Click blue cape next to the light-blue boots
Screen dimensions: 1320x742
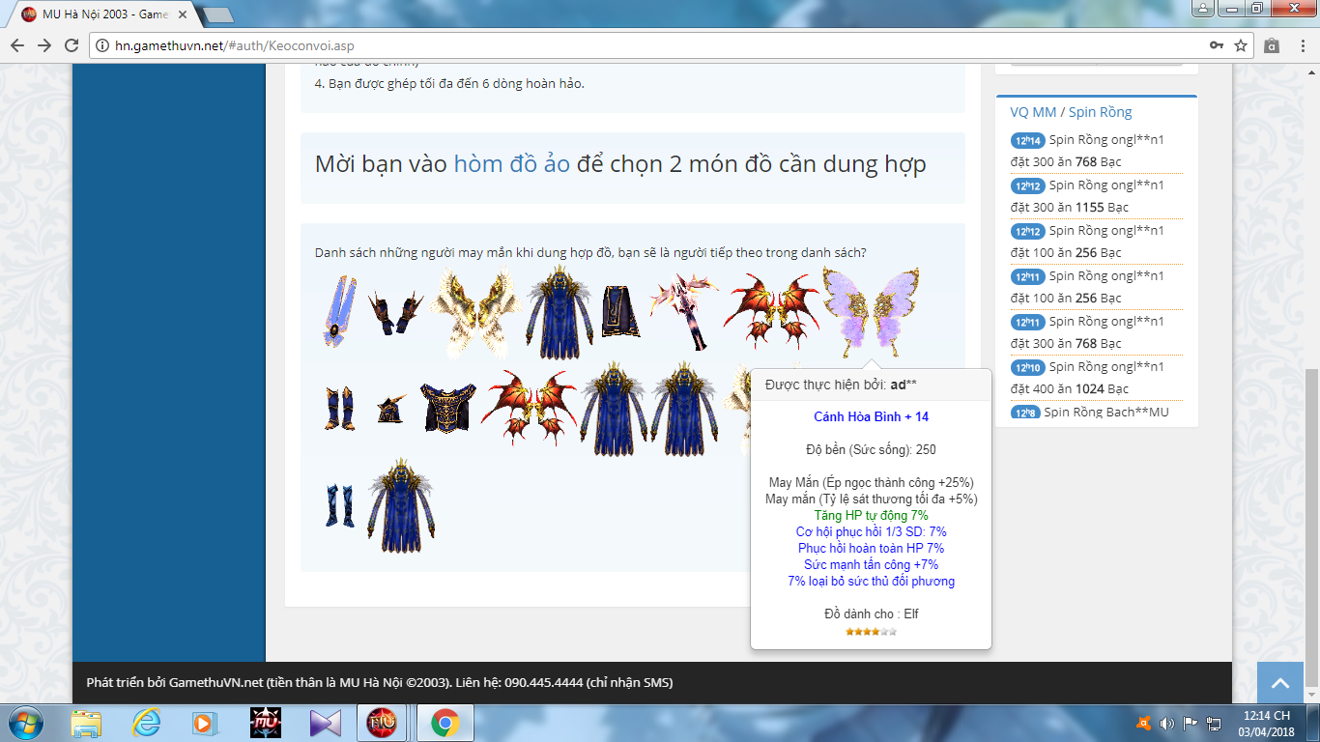click(x=401, y=505)
